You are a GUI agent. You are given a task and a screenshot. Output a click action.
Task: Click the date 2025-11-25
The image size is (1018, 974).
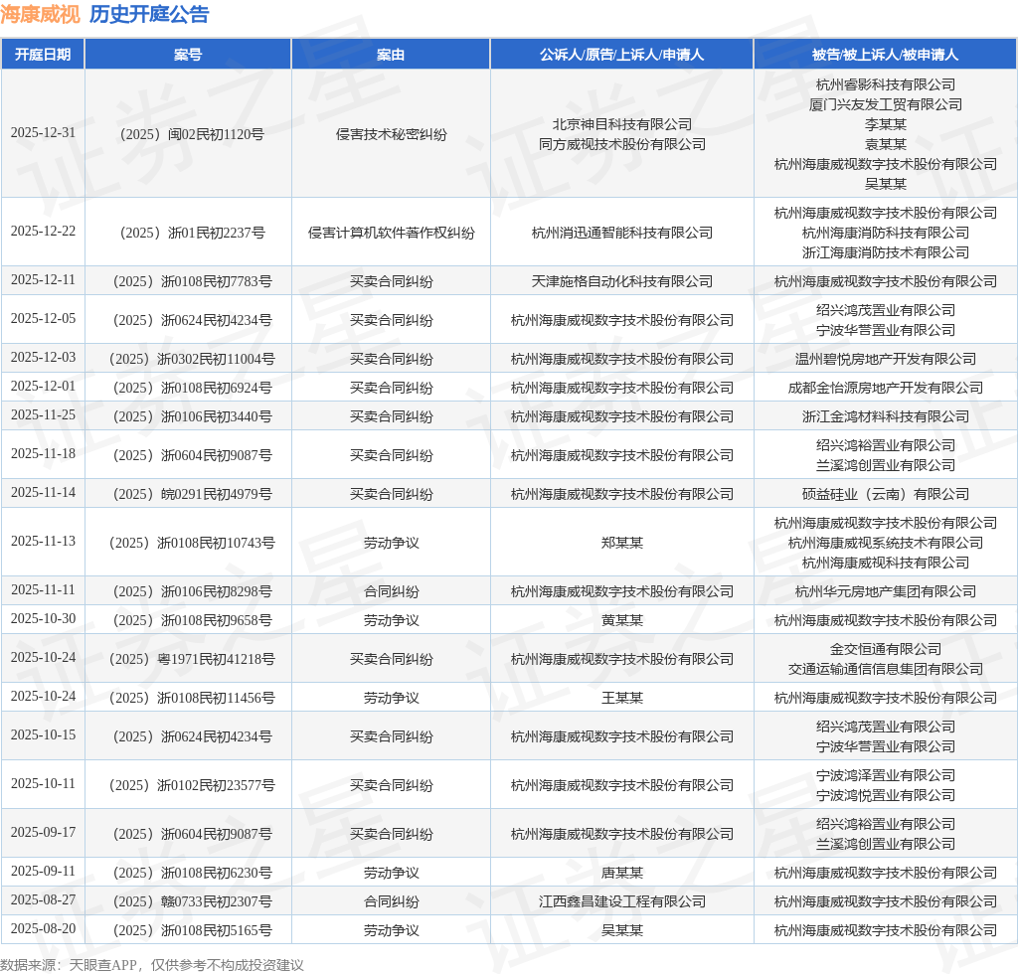[43, 415]
